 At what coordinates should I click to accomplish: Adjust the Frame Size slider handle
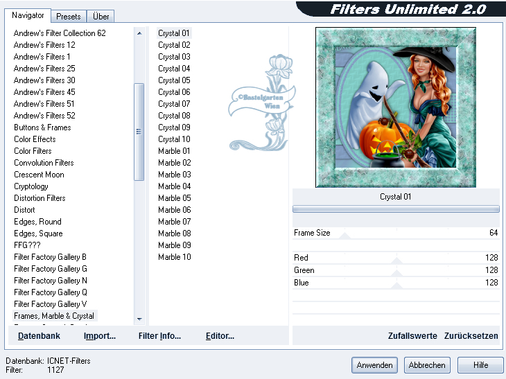(x=344, y=236)
